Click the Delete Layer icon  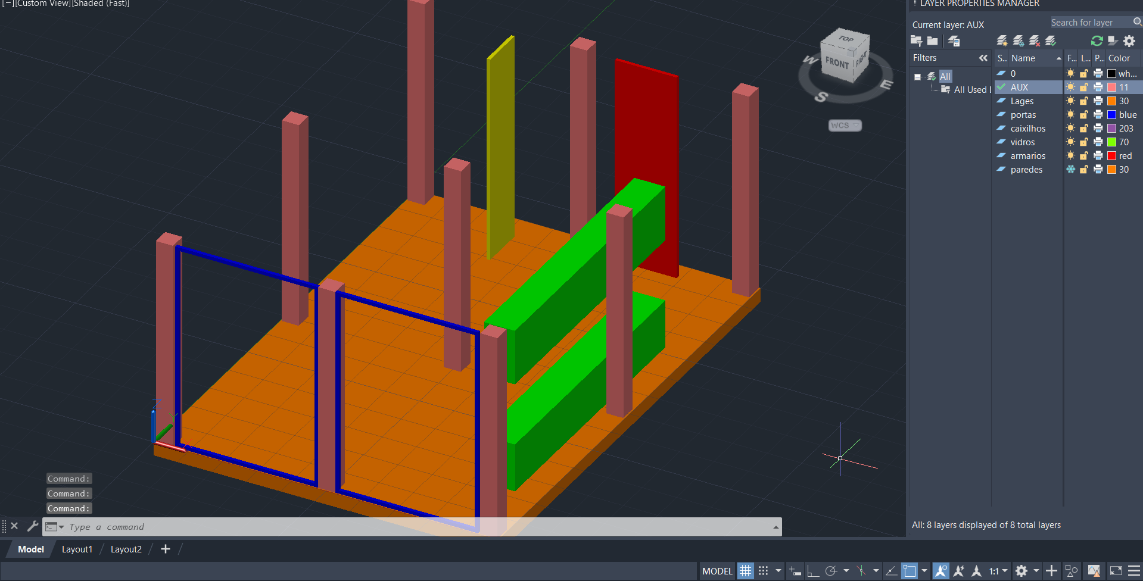click(1035, 41)
